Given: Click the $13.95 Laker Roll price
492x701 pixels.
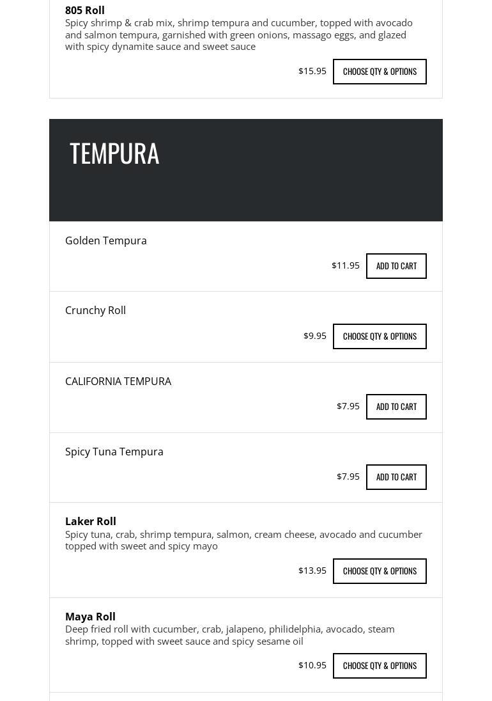Looking at the screenshot, I should [312, 571].
